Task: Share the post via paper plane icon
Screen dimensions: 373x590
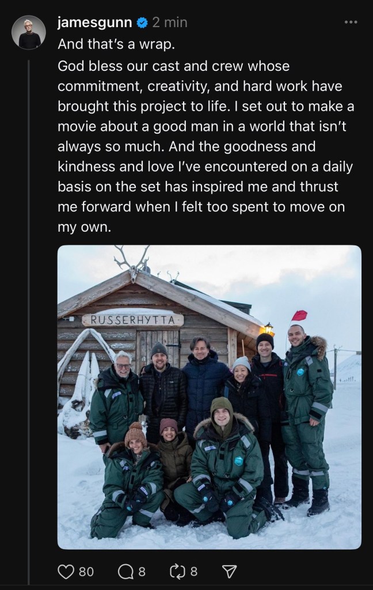Action: (229, 571)
